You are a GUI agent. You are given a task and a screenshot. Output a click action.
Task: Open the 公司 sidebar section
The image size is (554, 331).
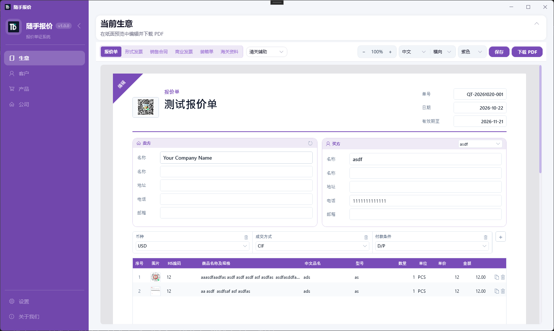tap(45, 104)
